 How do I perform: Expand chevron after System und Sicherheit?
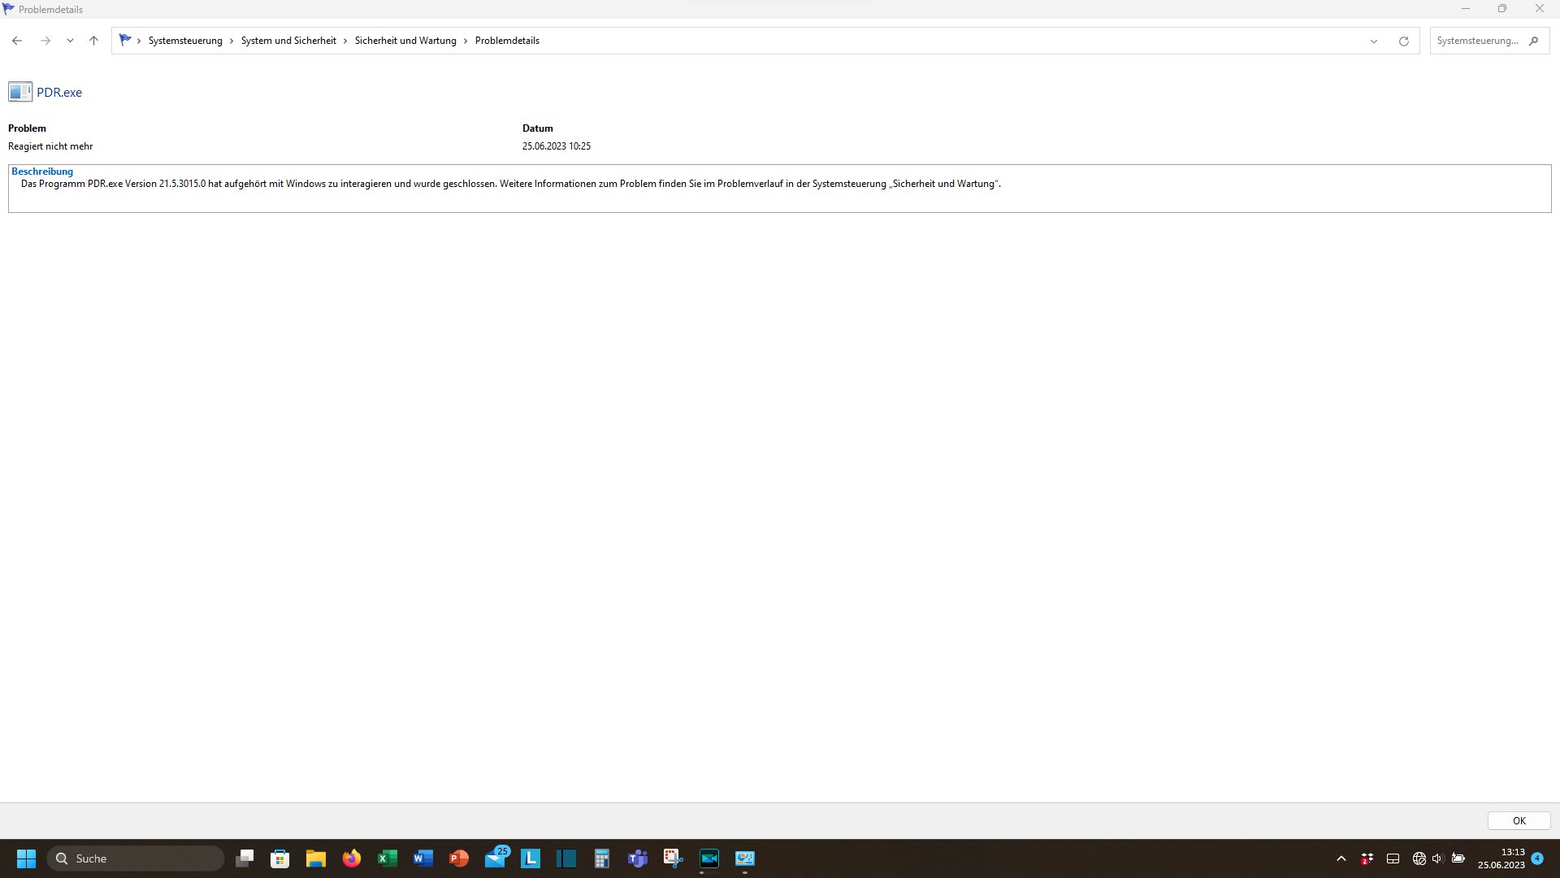pos(345,41)
